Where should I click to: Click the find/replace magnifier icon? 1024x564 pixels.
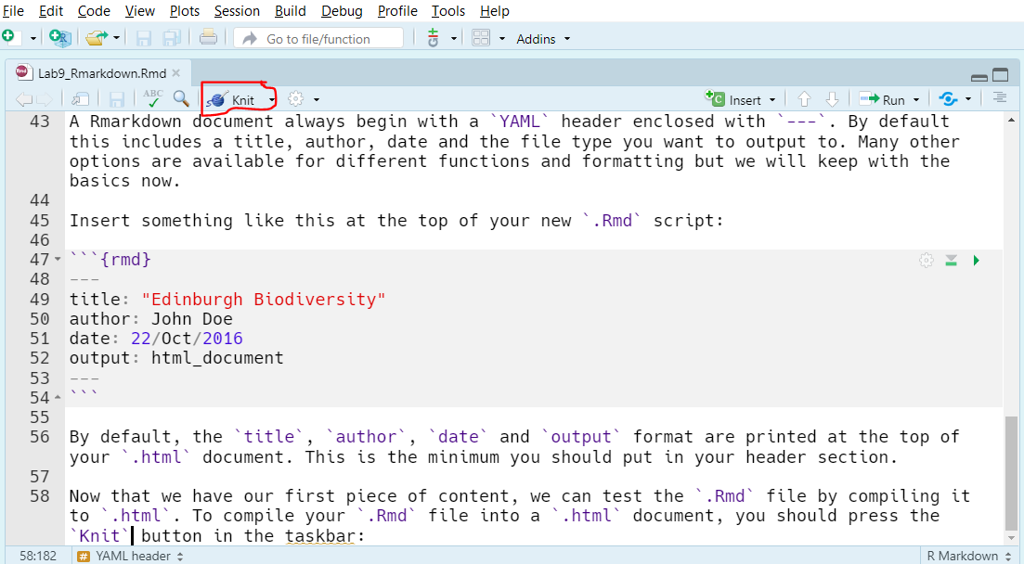coord(181,98)
